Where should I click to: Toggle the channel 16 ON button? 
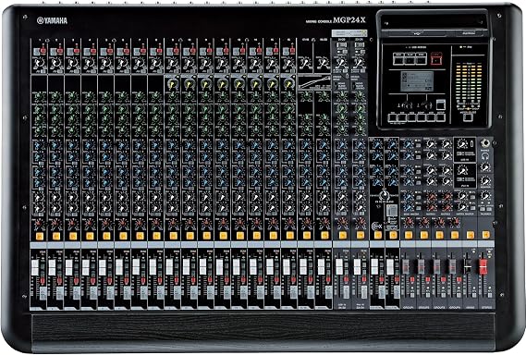(x=290, y=236)
